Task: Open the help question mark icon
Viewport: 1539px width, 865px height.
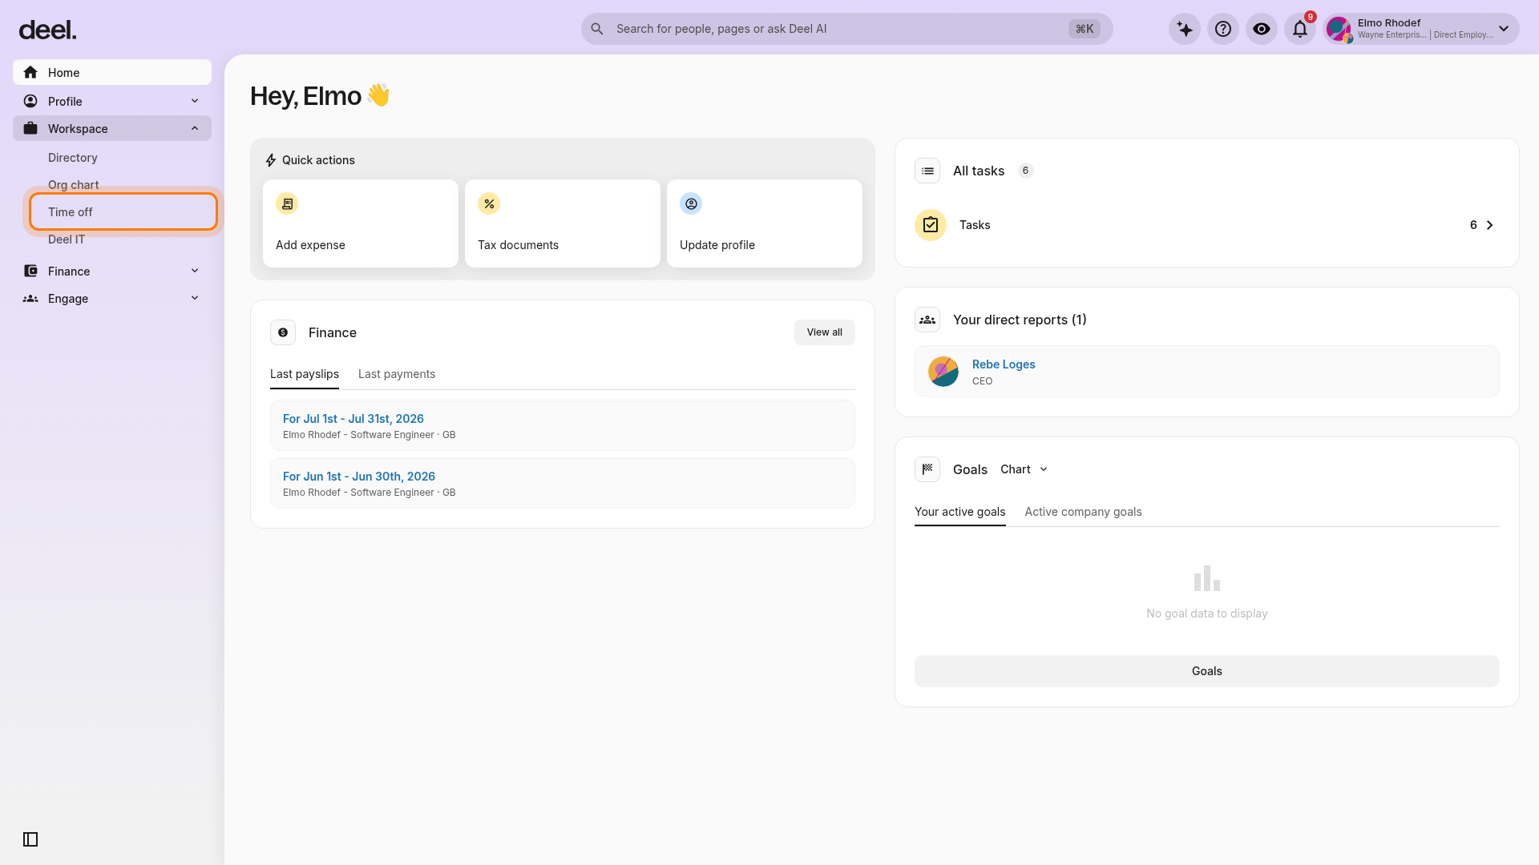Action: 1223,29
